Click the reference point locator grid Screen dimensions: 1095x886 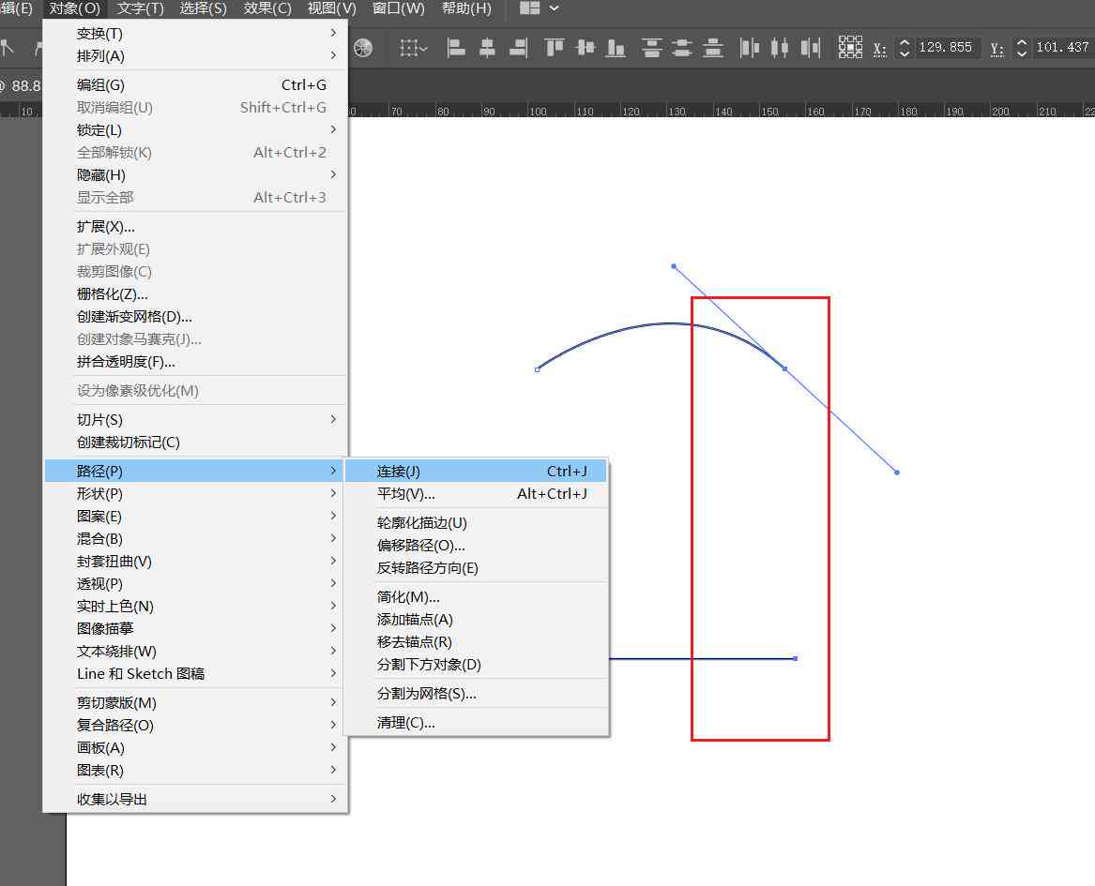(x=850, y=48)
